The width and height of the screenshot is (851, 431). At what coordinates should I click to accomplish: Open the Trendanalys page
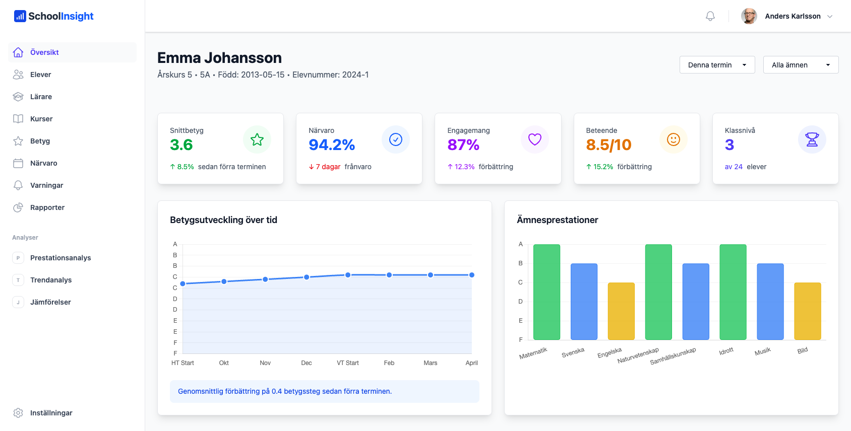[51, 280]
